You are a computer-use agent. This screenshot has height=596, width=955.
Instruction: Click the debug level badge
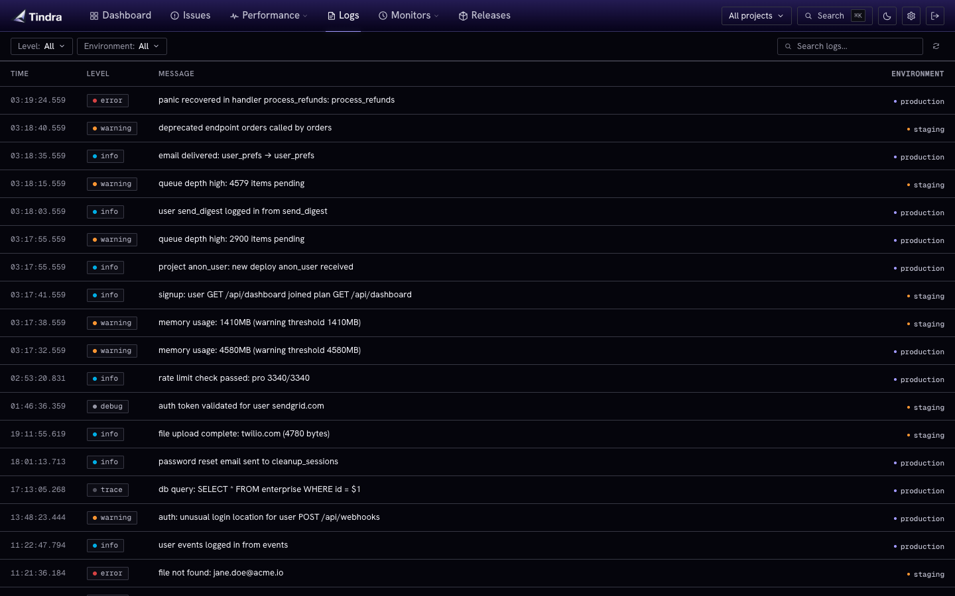tap(107, 407)
